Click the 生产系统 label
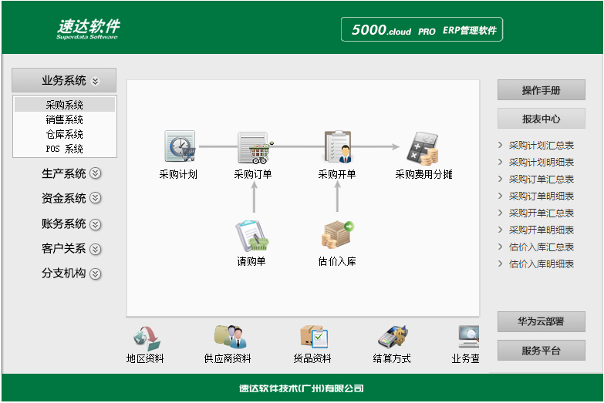The width and height of the screenshot is (604, 403). 64,173
